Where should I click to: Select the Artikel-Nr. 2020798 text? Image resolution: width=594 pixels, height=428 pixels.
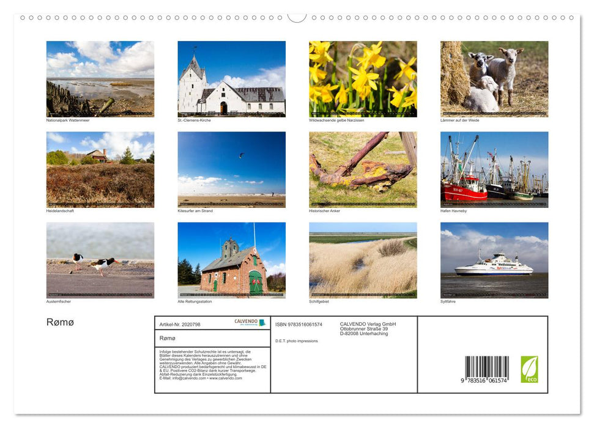pos(180,323)
